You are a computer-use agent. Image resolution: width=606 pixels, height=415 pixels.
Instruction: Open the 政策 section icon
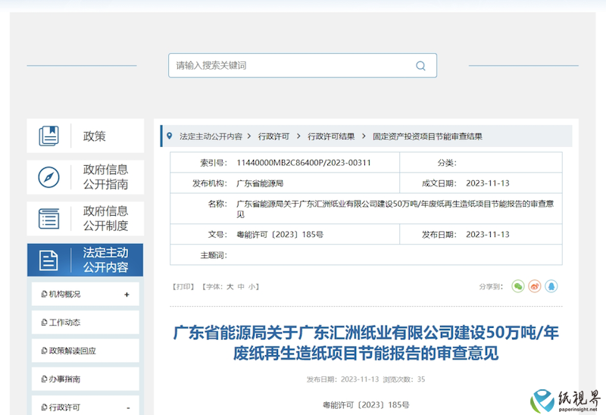click(48, 136)
